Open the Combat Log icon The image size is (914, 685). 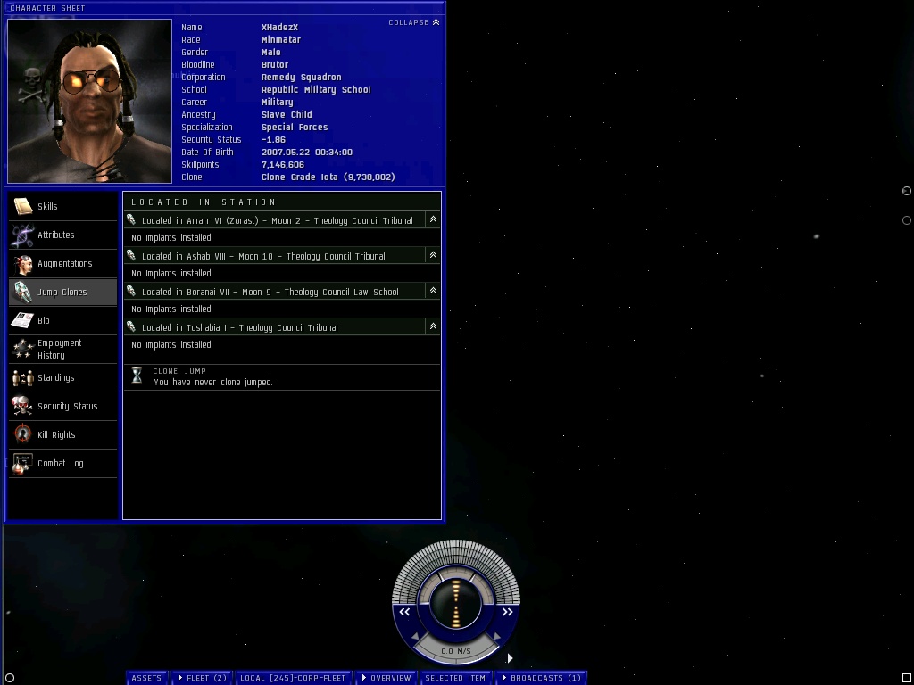(x=22, y=463)
